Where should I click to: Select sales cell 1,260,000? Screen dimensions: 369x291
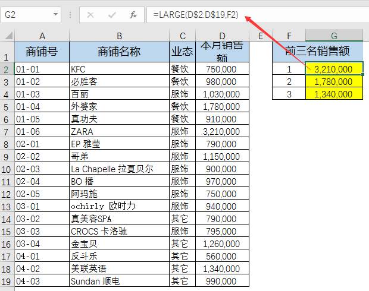point(222,243)
